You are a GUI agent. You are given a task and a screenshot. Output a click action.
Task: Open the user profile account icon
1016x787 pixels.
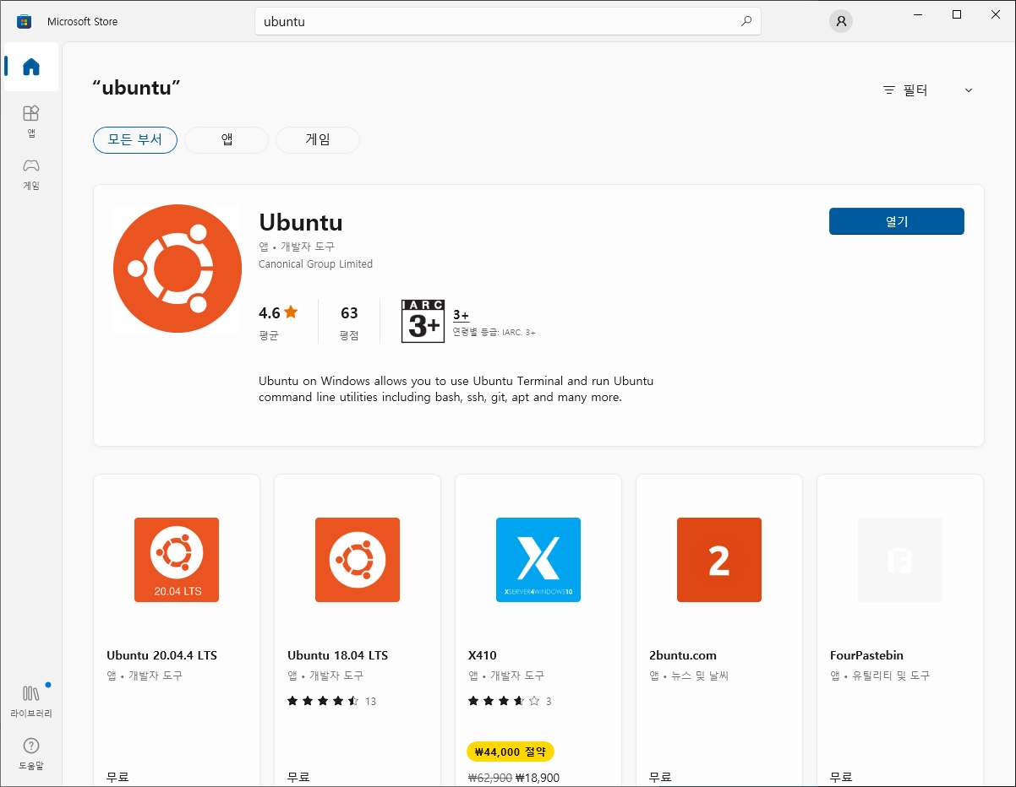point(841,22)
